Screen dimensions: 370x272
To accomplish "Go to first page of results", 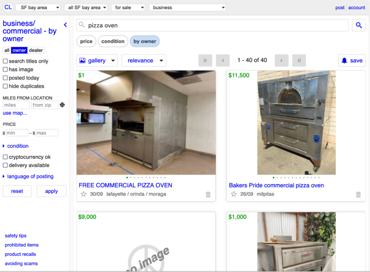I will 205,60.
